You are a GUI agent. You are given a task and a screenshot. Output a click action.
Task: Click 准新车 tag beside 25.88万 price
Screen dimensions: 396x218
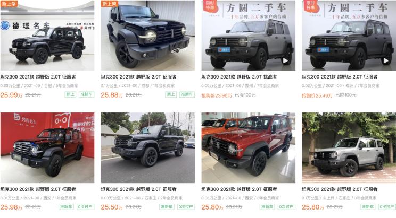[x=187, y=94]
